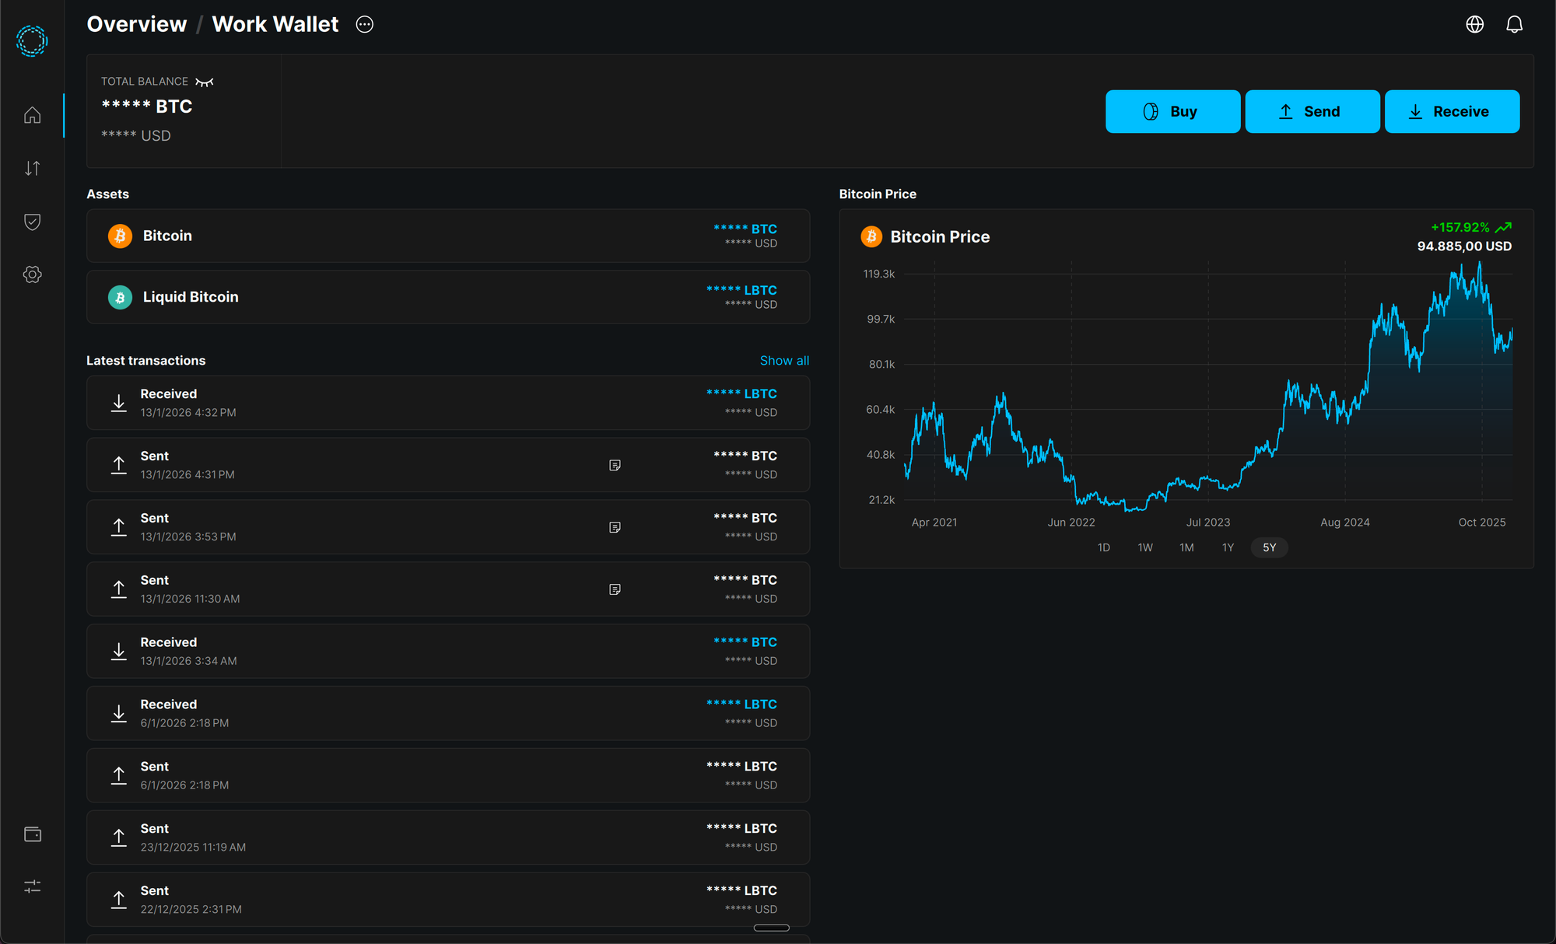Open the wallet icon in sidebar bottom
Image resolution: width=1556 pixels, height=944 pixels.
(x=32, y=834)
